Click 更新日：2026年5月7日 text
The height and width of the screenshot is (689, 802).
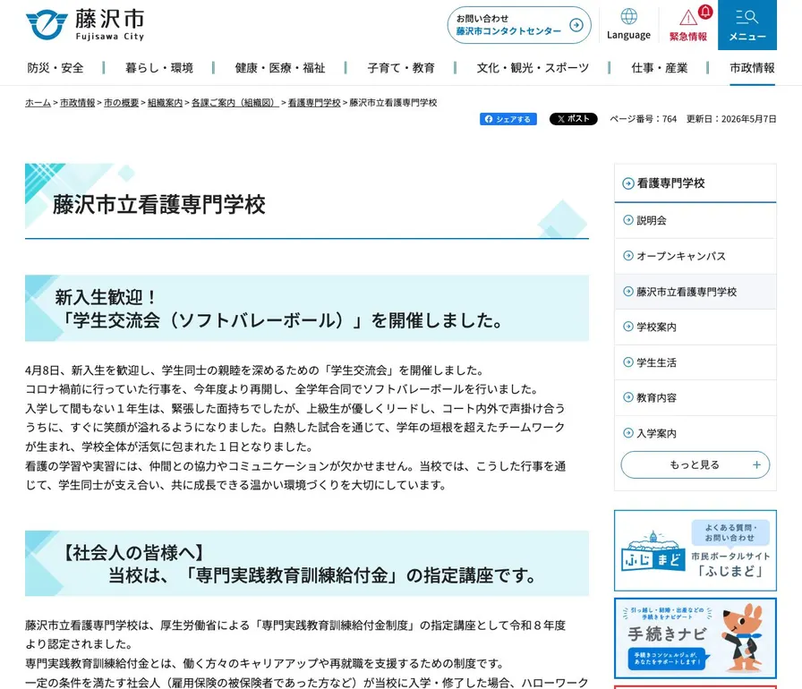tap(731, 119)
